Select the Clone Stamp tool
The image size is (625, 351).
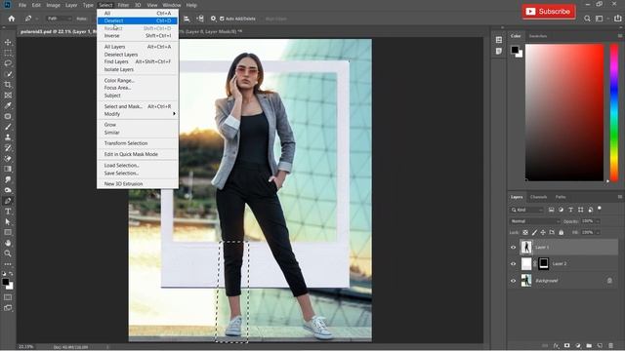click(x=8, y=137)
